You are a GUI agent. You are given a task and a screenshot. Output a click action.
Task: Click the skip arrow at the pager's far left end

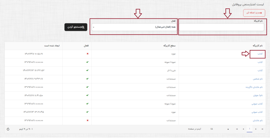237,129
